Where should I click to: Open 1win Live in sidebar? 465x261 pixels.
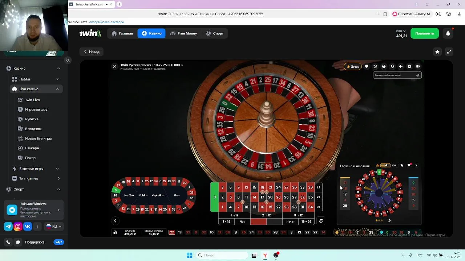click(32, 100)
